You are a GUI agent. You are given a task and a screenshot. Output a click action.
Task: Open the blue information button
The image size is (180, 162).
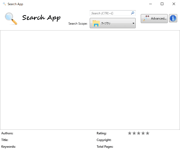tap(173, 18)
